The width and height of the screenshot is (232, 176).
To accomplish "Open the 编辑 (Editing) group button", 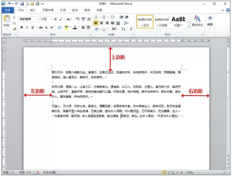I will (210, 22).
